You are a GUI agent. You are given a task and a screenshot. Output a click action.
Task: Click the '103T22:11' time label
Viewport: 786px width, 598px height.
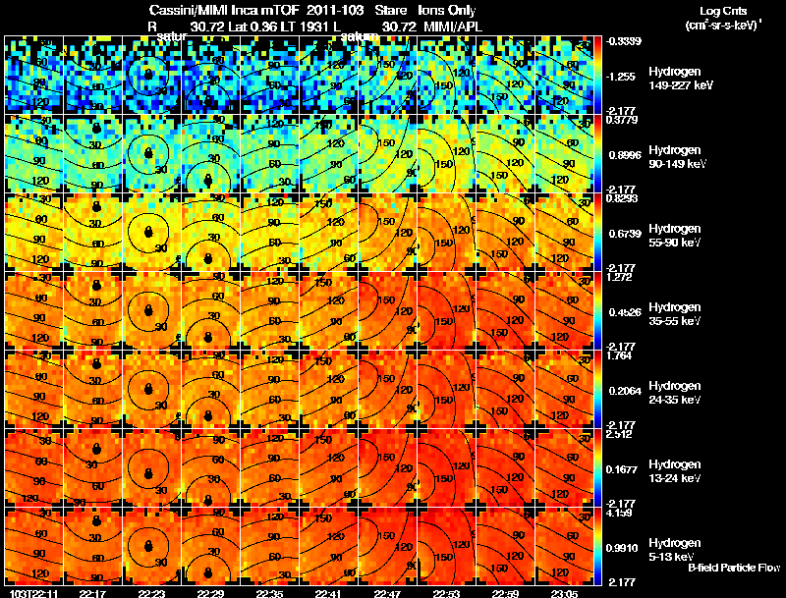pos(33,593)
